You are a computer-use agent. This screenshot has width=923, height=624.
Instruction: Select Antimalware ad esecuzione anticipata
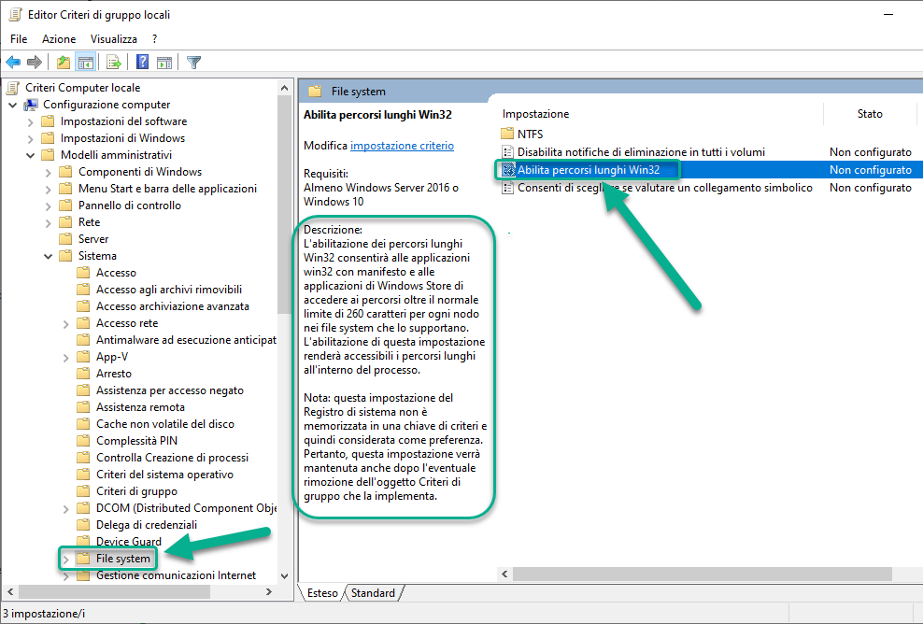[186, 340]
